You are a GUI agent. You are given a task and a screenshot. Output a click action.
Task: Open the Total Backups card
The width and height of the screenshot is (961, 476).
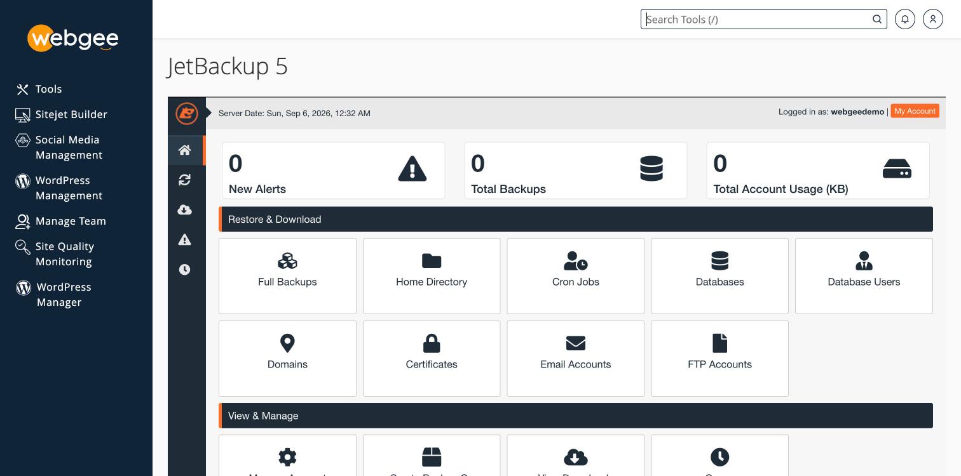(576, 170)
